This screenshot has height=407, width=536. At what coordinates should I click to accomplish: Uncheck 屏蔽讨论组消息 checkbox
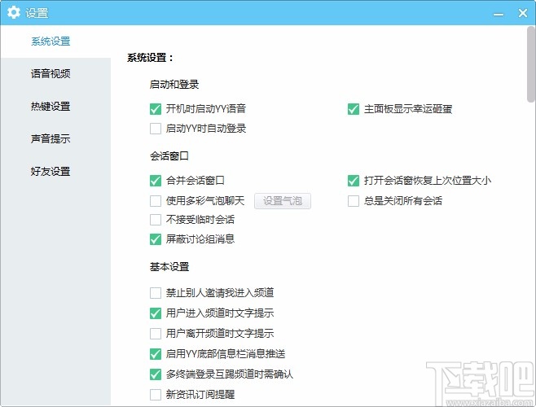click(x=156, y=239)
